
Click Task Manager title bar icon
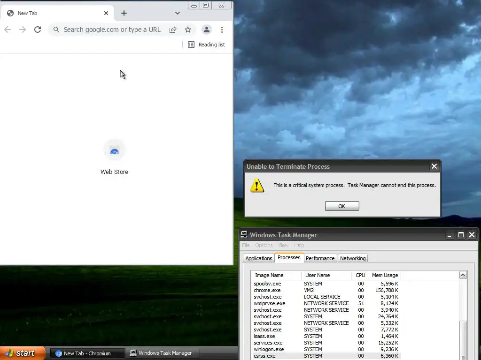coord(244,234)
